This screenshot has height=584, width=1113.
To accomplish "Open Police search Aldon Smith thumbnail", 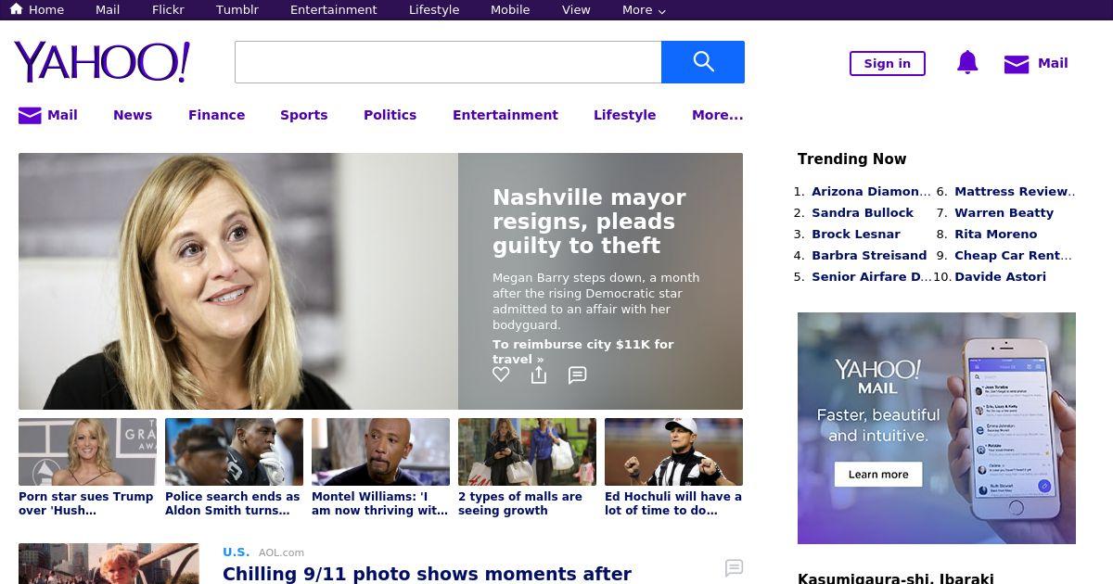I will [x=234, y=451].
